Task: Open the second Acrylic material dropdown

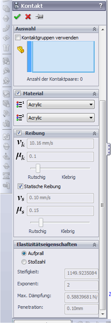Action: coord(61,118)
